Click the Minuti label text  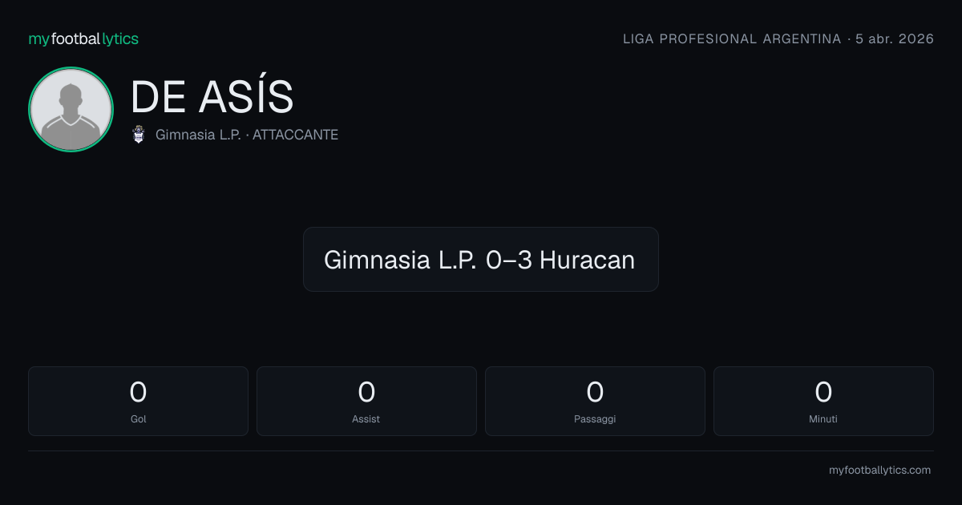click(823, 418)
